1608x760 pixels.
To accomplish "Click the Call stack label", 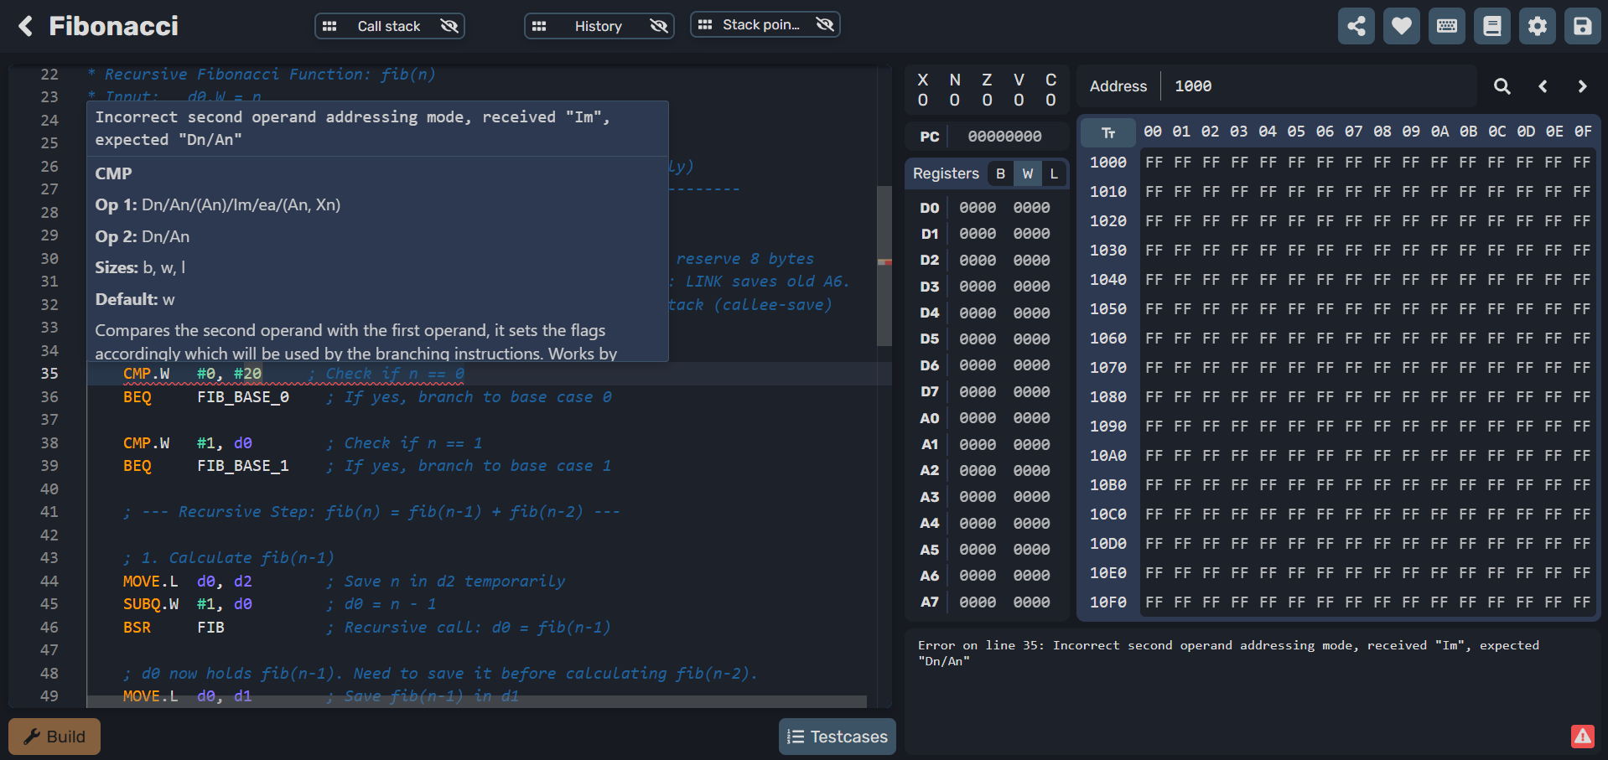I will click(389, 26).
